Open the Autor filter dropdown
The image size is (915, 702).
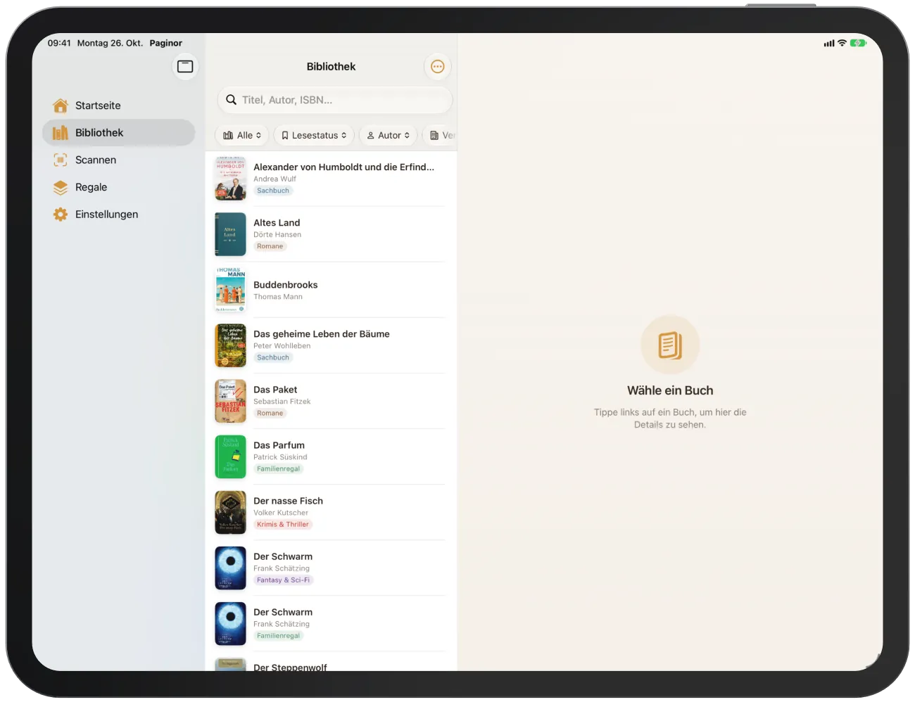(x=389, y=135)
